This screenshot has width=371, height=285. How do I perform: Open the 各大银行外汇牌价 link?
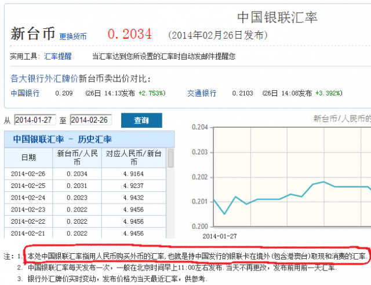pyautogui.click(x=44, y=78)
